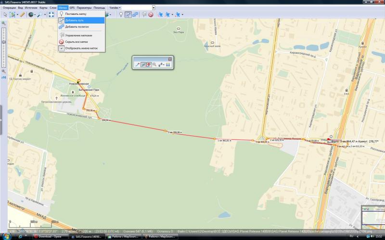Toggle the add path toolbar button
Viewport: 385px width, 240px height.
(x=128, y=15)
